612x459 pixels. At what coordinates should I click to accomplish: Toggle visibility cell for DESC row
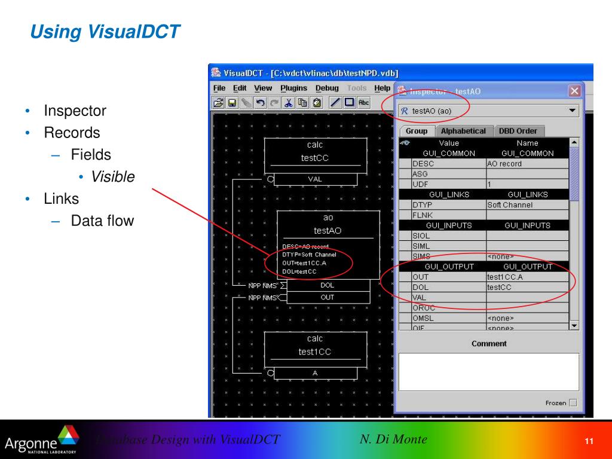tap(405, 164)
